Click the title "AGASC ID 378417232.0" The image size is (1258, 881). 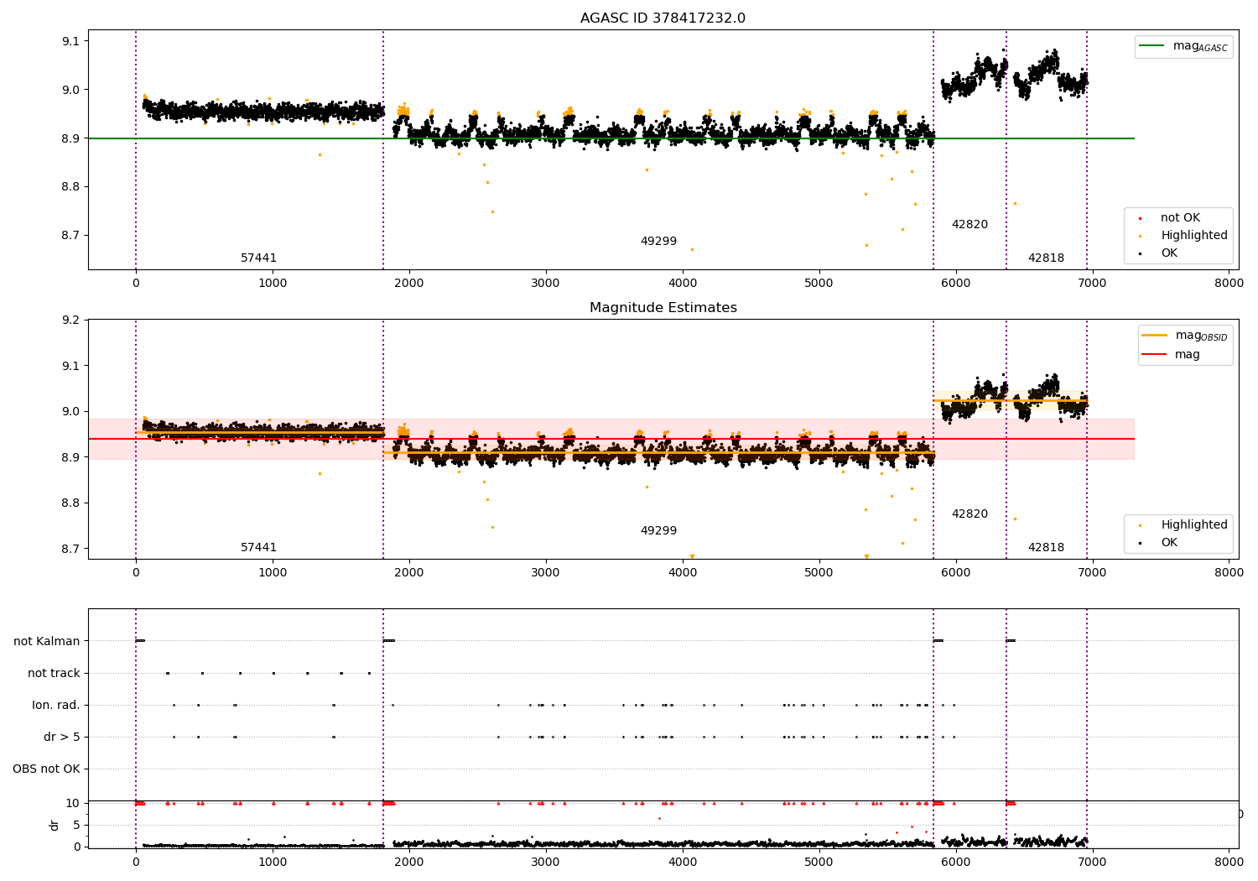pos(663,18)
